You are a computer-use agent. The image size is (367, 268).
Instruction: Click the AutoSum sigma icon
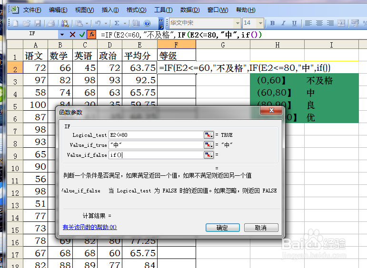pyautogui.click(x=117, y=23)
